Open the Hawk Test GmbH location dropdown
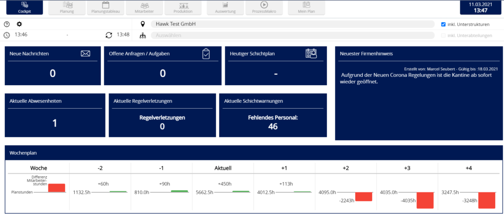Viewport: 504px width, 216px height. pos(292,24)
